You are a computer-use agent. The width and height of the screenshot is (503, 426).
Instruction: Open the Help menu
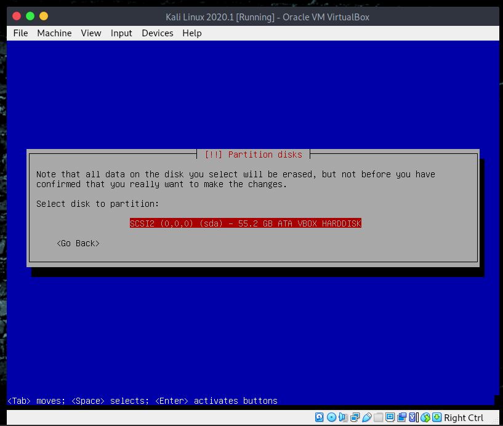click(192, 33)
